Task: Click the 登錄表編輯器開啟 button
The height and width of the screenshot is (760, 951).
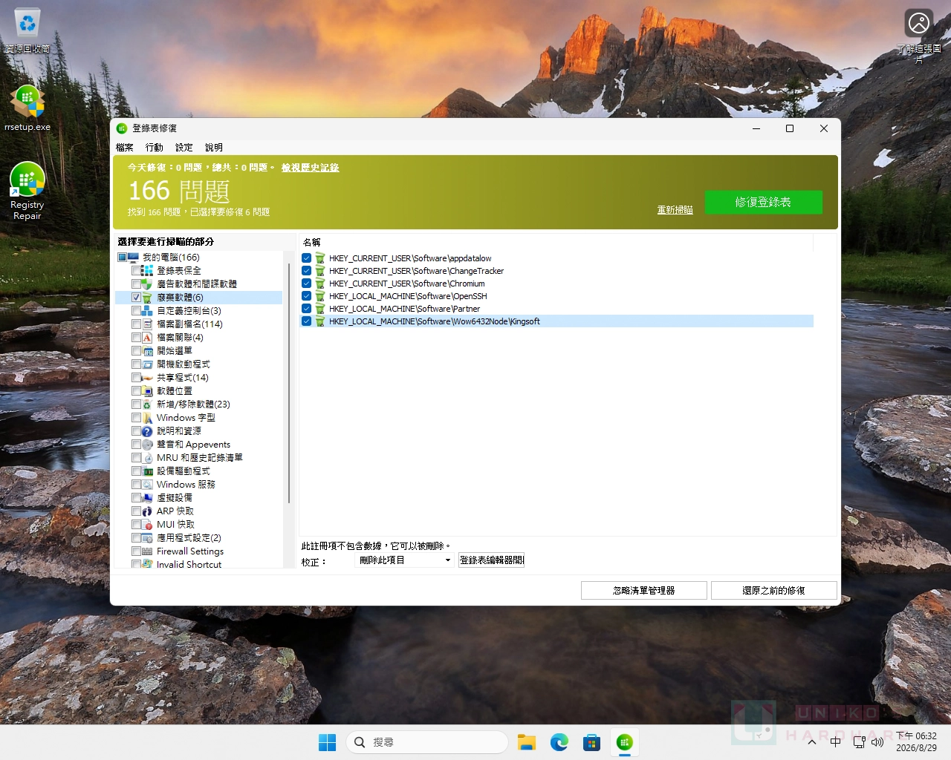Action: point(492,560)
